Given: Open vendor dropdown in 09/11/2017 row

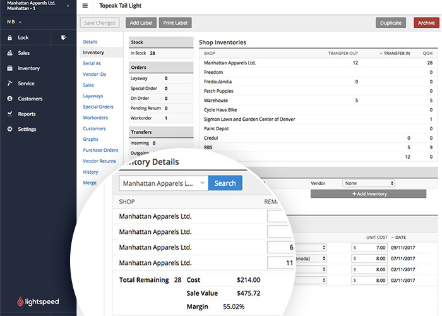Looking at the screenshot, I should point(311,248).
